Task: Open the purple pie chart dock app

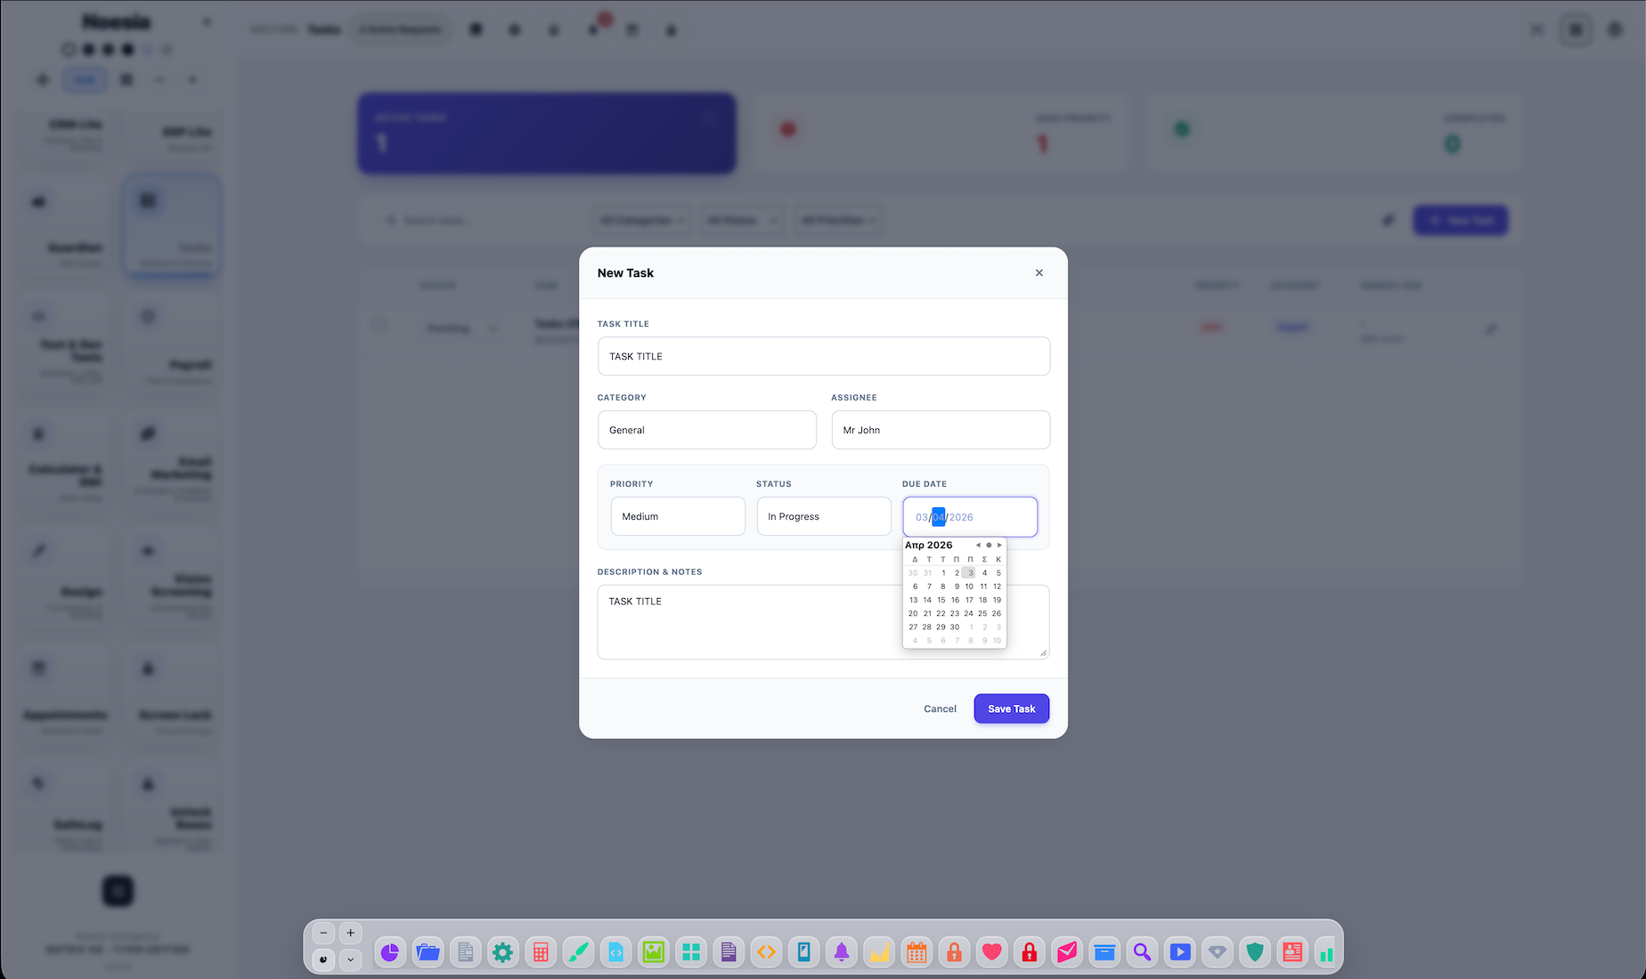Action: [390, 953]
